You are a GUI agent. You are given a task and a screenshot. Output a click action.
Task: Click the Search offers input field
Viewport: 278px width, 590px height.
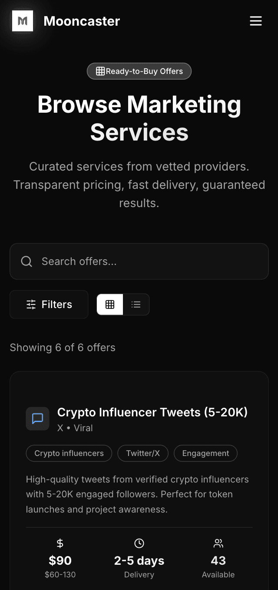click(x=139, y=261)
